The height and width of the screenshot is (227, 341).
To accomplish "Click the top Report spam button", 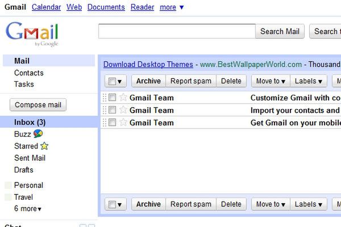I will click(191, 81).
